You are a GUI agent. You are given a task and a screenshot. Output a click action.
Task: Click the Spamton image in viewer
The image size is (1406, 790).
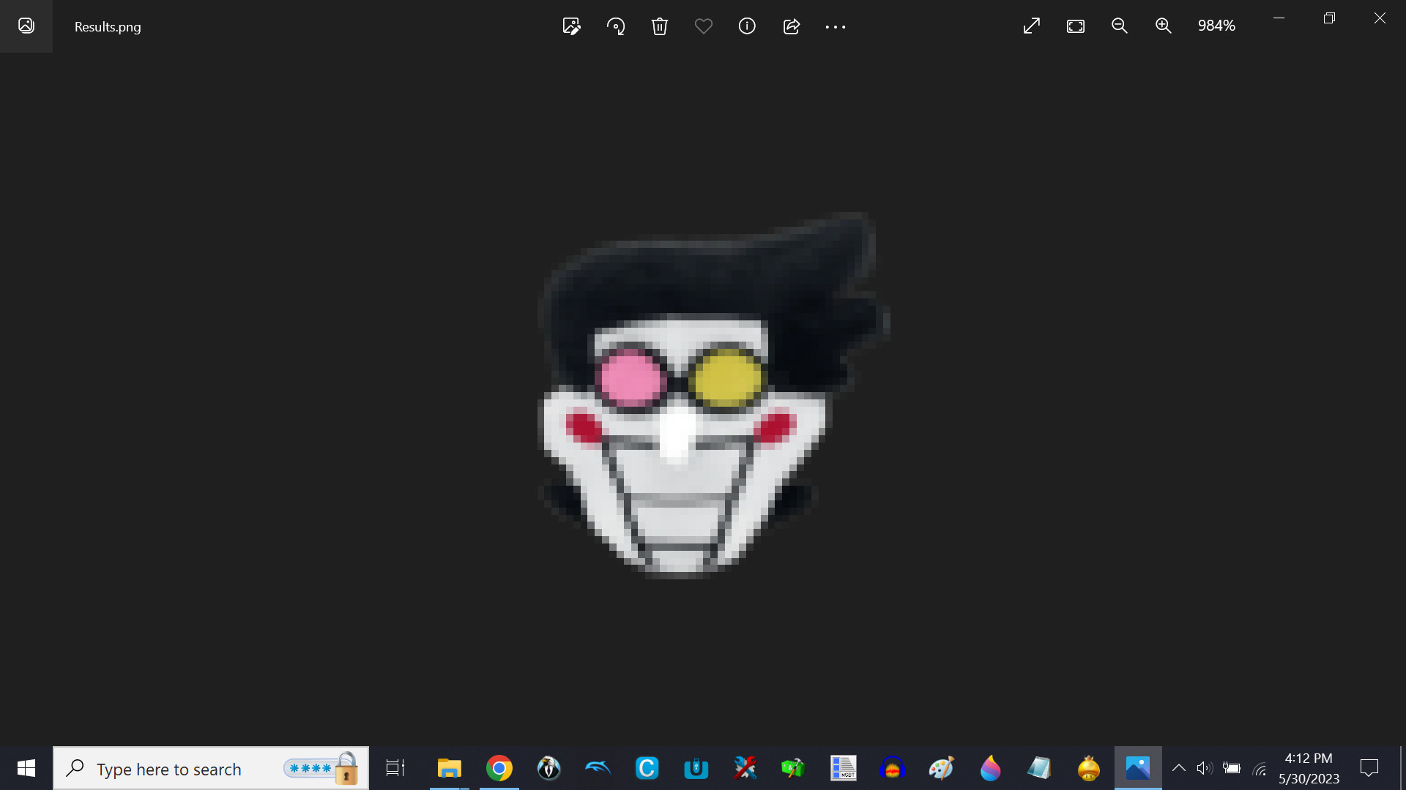[x=713, y=395]
